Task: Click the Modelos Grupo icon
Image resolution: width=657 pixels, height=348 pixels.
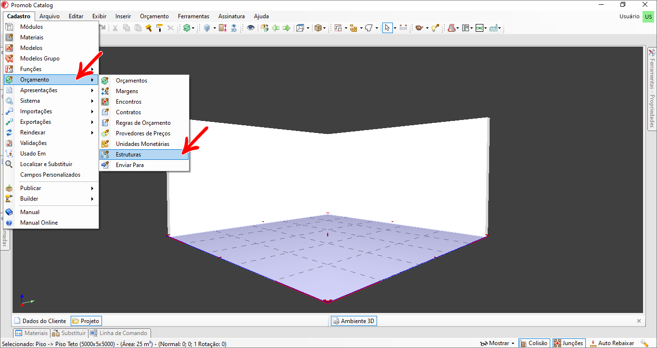Action: coord(9,59)
